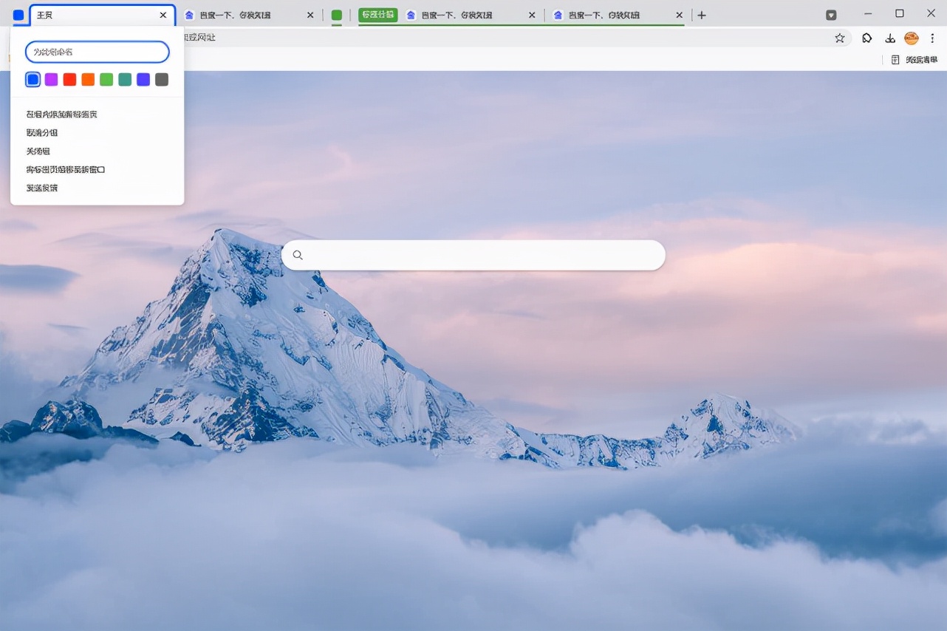Choose the new tab in group menu item
The height and width of the screenshot is (631, 947).
point(98,115)
